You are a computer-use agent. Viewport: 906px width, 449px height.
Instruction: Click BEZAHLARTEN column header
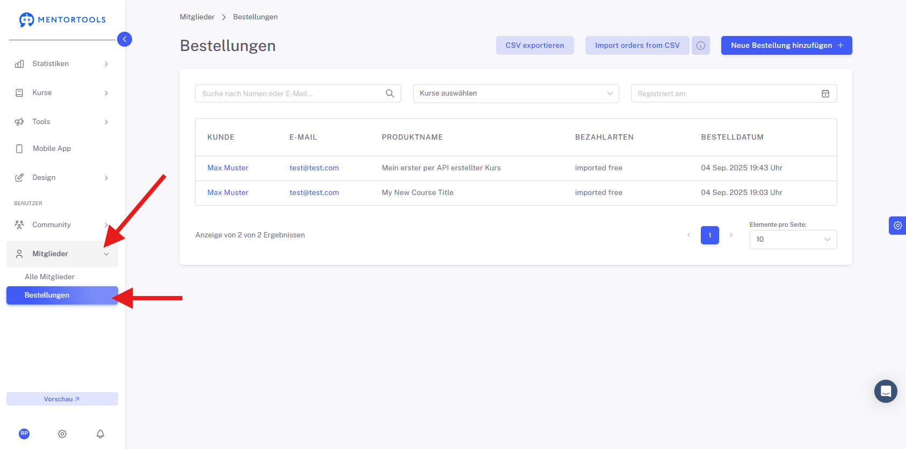click(x=604, y=137)
